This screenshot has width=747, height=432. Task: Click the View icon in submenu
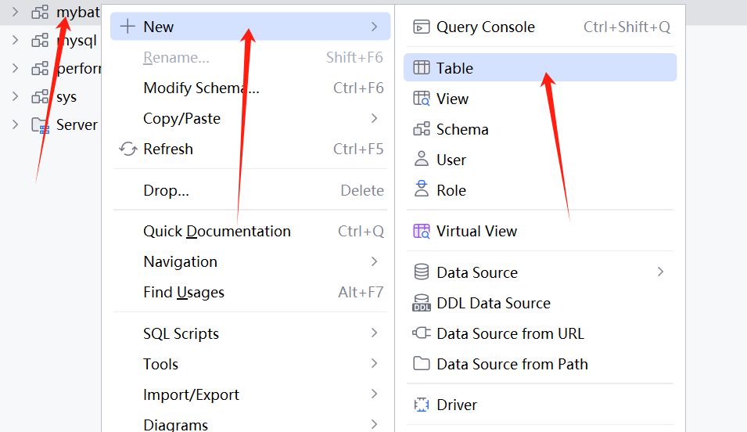(421, 99)
